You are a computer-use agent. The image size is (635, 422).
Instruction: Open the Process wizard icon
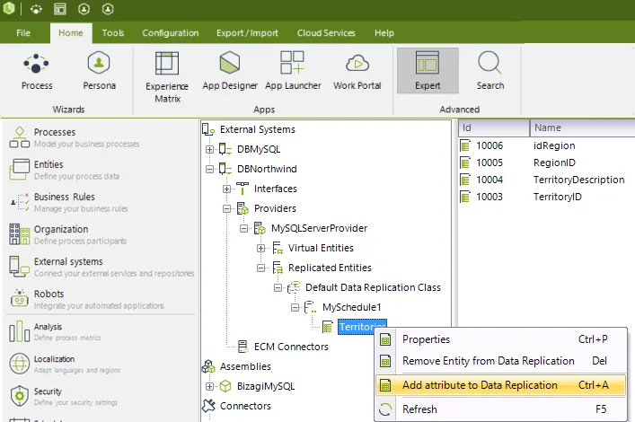click(37, 71)
